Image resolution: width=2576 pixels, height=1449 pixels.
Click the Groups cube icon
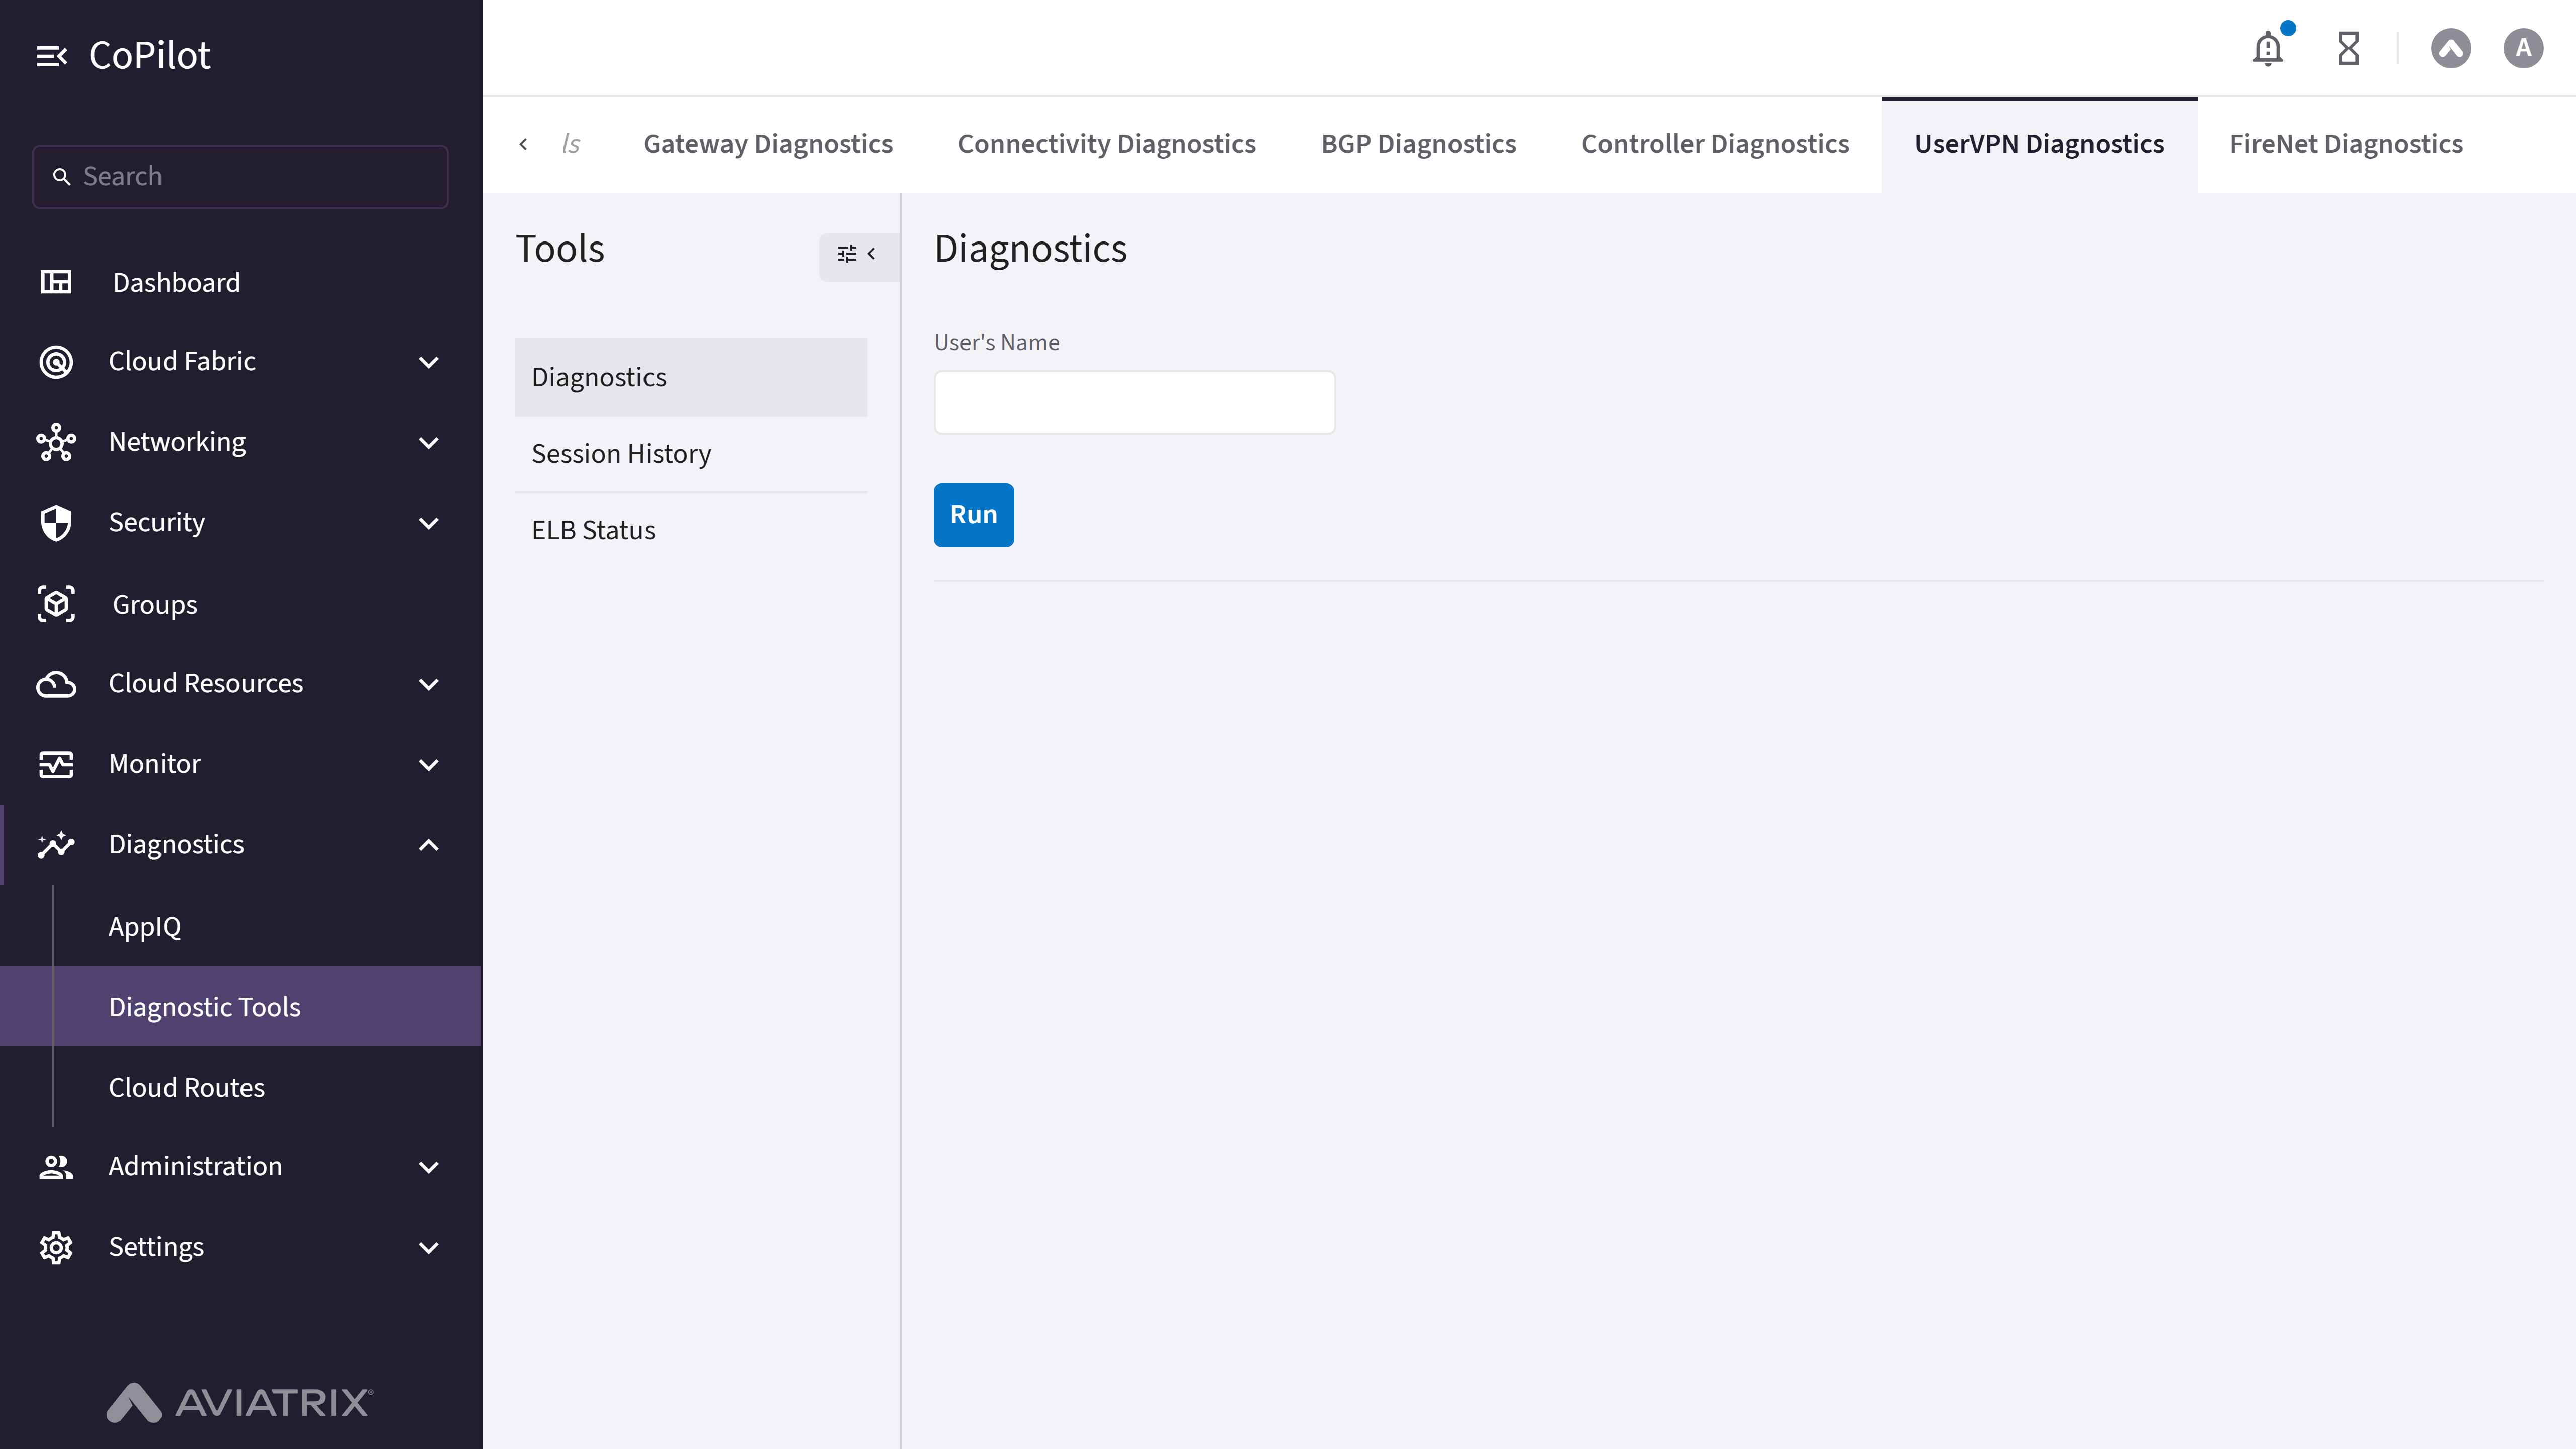56,604
